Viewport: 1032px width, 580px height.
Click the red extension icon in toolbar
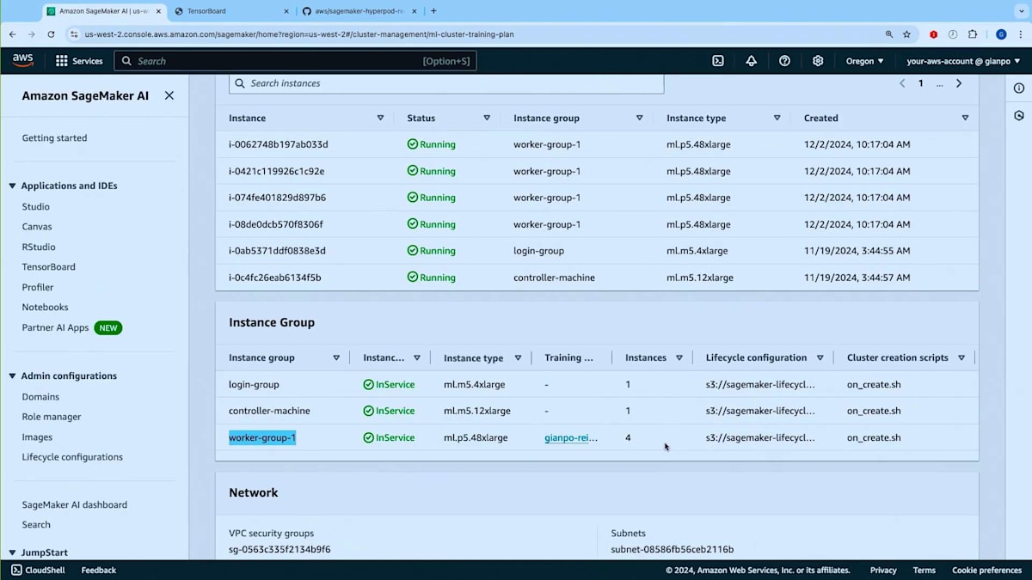[933, 34]
